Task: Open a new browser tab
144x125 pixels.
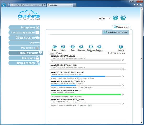Action: pyautogui.click(x=75, y=5)
